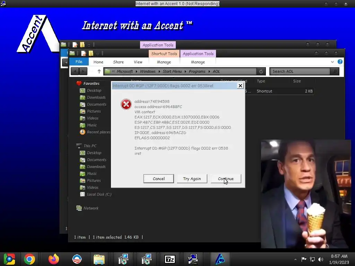Select Favorites in the navigation pane

click(x=91, y=83)
